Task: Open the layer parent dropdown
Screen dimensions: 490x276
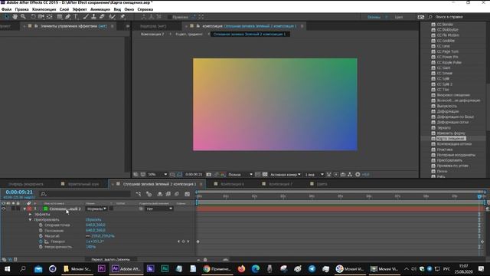Action: (x=159, y=209)
